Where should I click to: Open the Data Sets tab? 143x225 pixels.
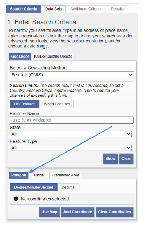pyautogui.click(x=54, y=9)
